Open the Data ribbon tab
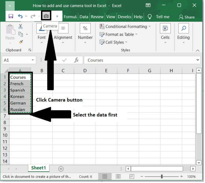205x183 pixels. click(84, 17)
